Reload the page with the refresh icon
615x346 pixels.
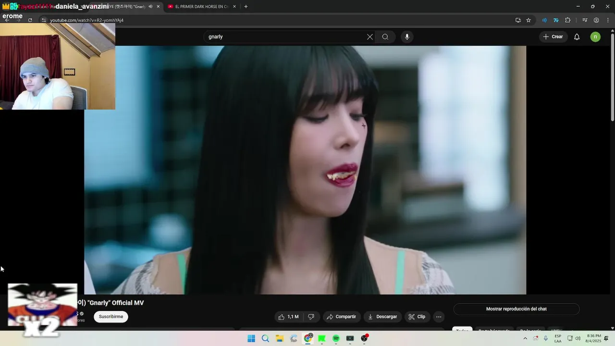pos(30,20)
